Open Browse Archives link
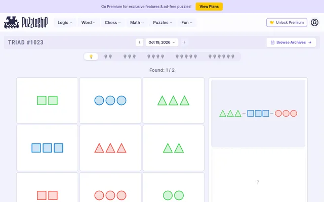The width and height of the screenshot is (324, 202). tap(291, 42)
